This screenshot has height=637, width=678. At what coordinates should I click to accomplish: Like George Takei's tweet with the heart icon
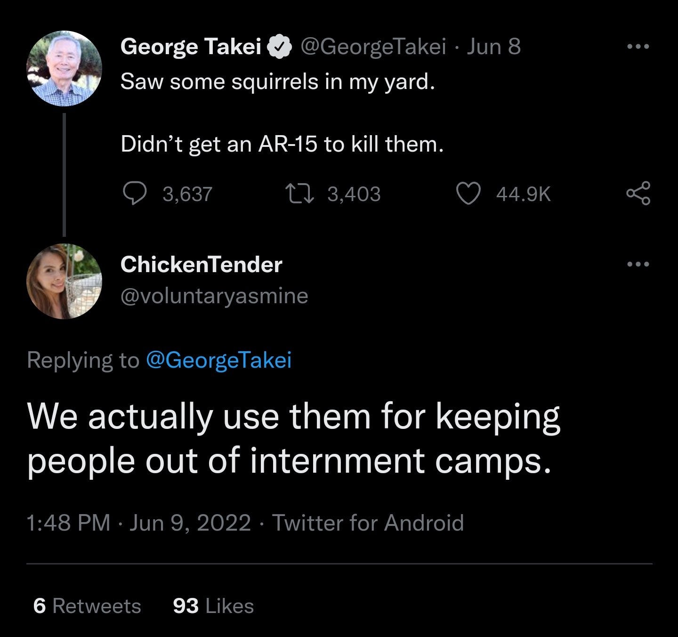coord(468,194)
